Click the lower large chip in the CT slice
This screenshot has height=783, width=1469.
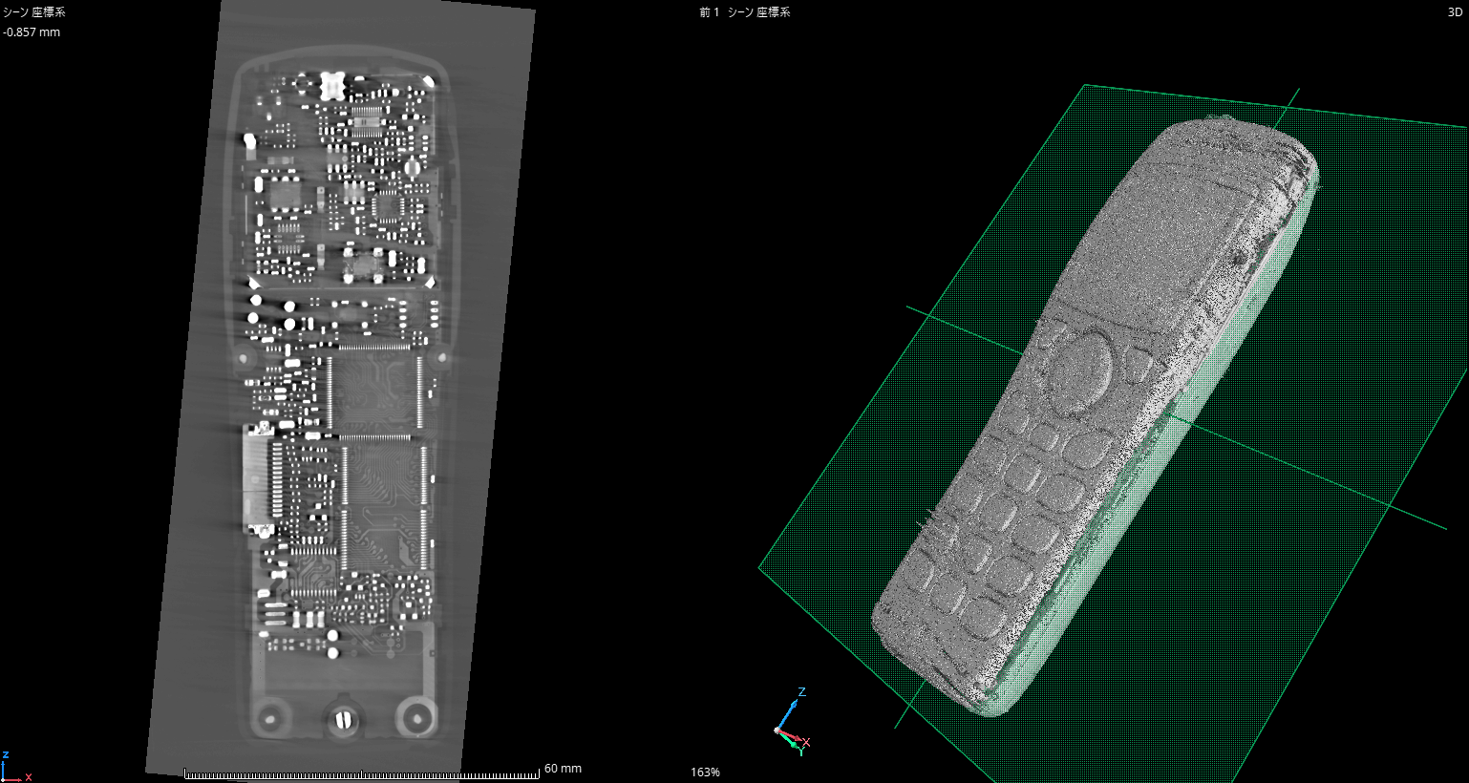pos(380,503)
